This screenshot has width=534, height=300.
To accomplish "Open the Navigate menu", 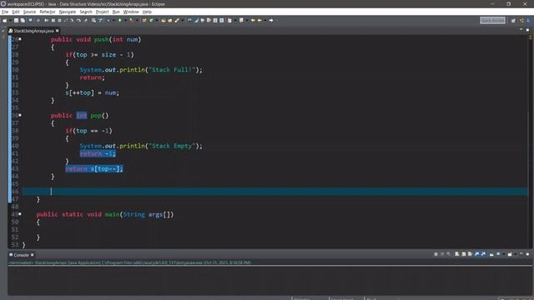I will pos(68,12).
